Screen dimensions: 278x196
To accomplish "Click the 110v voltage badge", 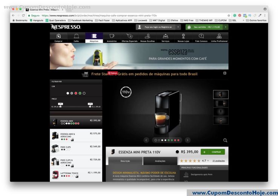I will click(126, 92).
